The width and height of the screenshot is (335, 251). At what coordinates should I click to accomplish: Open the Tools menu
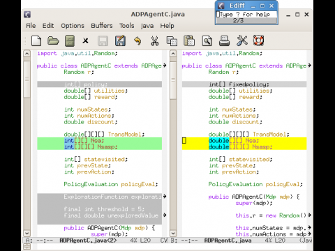coord(126,26)
